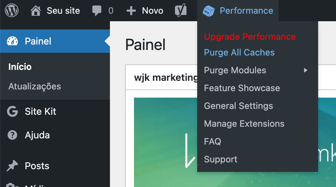Click the Painel dashboard gauge icon
This screenshot has height=187, width=336.
12,41
